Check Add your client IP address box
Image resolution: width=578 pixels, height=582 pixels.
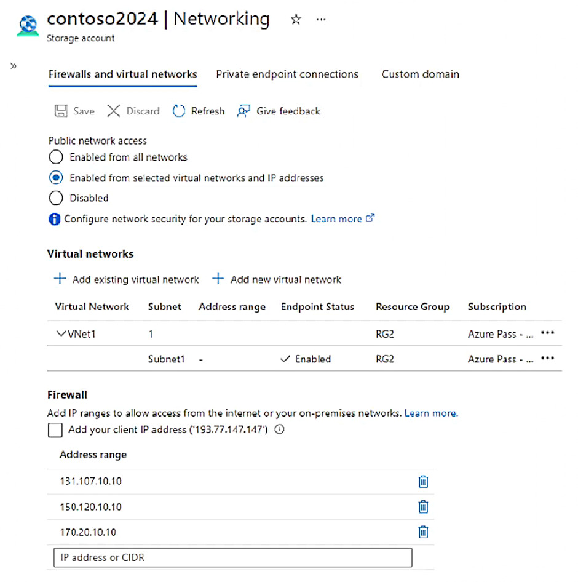click(x=55, y=430)
